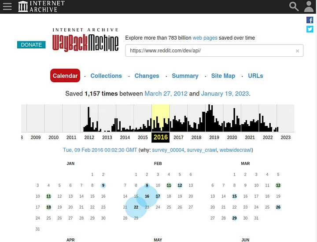Select year 2015 on the timeline
Image resolution: width=317 pixels, height=242 pixels.
click(143, 137)
